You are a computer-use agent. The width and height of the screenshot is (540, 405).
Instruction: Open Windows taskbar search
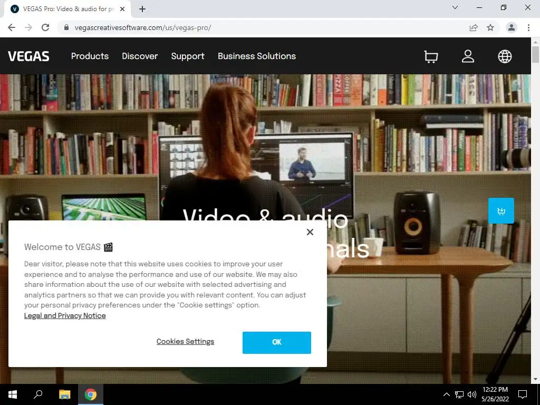coord(38,394)
